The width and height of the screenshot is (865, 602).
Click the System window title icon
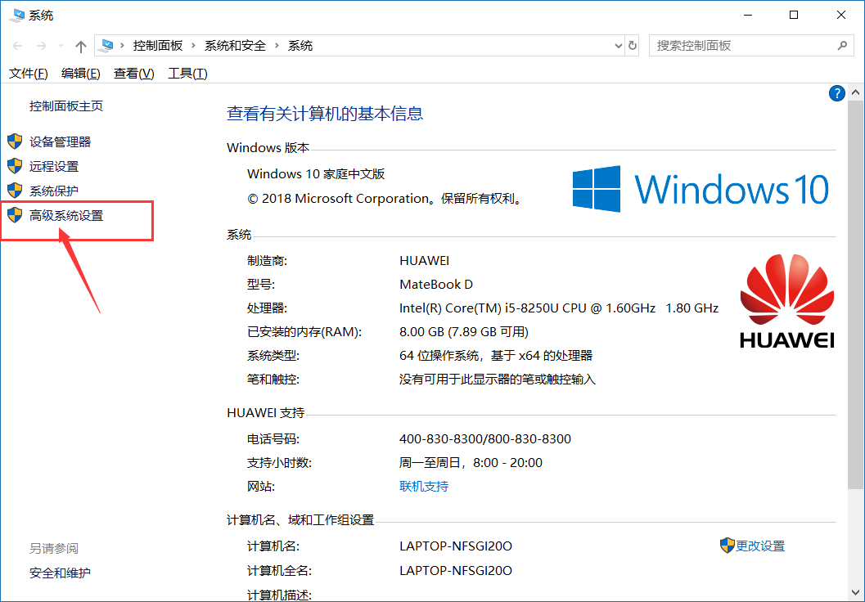pos(17,16)
